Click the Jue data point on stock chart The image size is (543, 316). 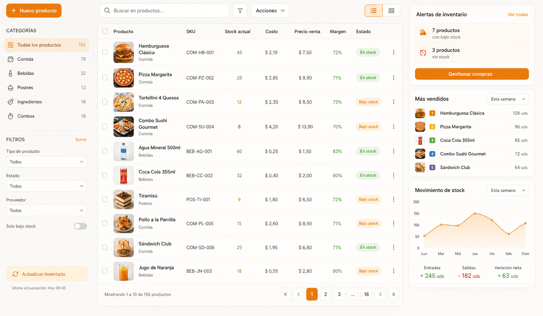click(x=475, y=214)
